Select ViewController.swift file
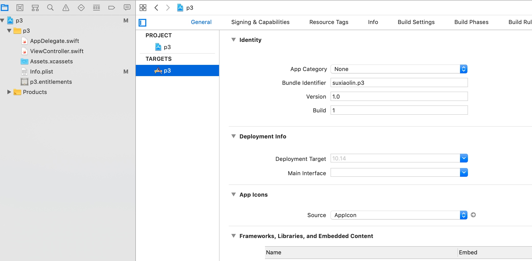This screenshot has height=261, width=532. 57,51
